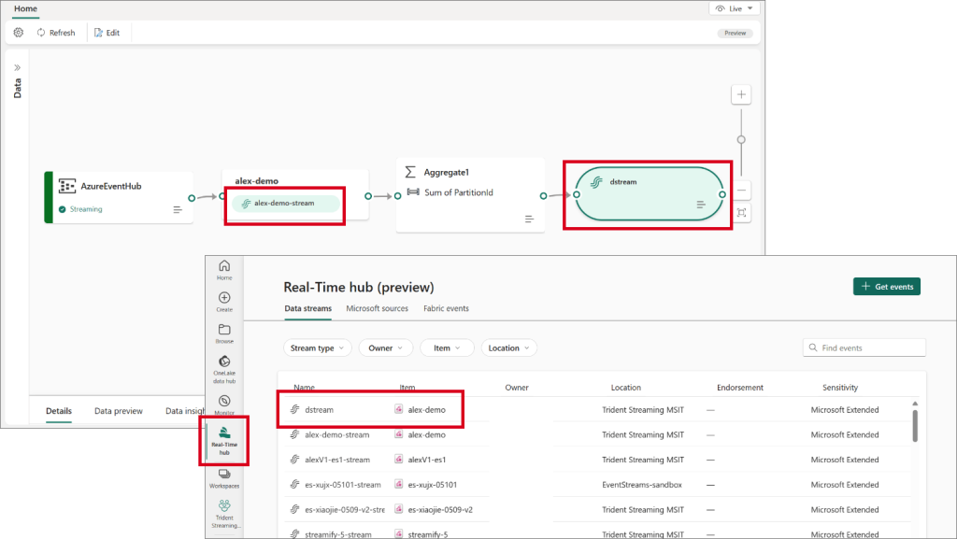This screenshot has width=957, height=539.
Task: Open Aggregate1 node options menu
Action: tap(529, 219)
